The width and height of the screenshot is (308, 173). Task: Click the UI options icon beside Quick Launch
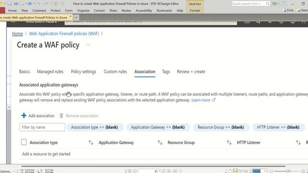click(274, 3)
